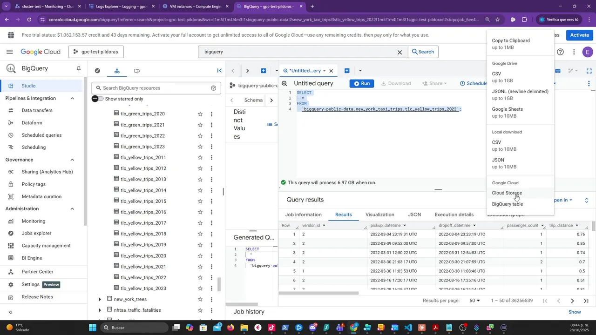
Task: Open tlc_yellow_trips_2020 table
Action: tap(143, 256)
